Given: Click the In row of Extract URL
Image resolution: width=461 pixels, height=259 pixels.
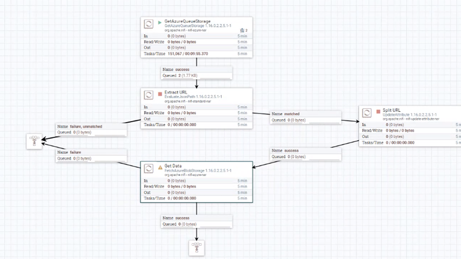Looking at the screenshot, I should [197, 107].
